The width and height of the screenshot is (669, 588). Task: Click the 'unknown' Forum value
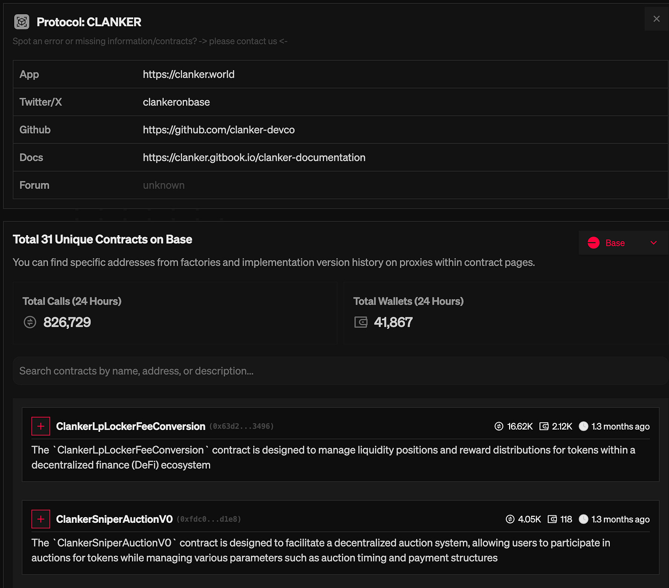pos(164,185)
